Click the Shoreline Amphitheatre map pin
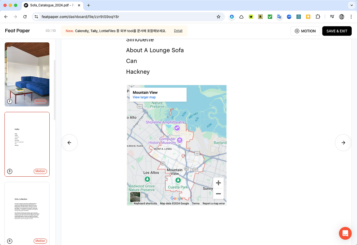The width and height of the screenshot is (357, 245). tap(177, 128)
